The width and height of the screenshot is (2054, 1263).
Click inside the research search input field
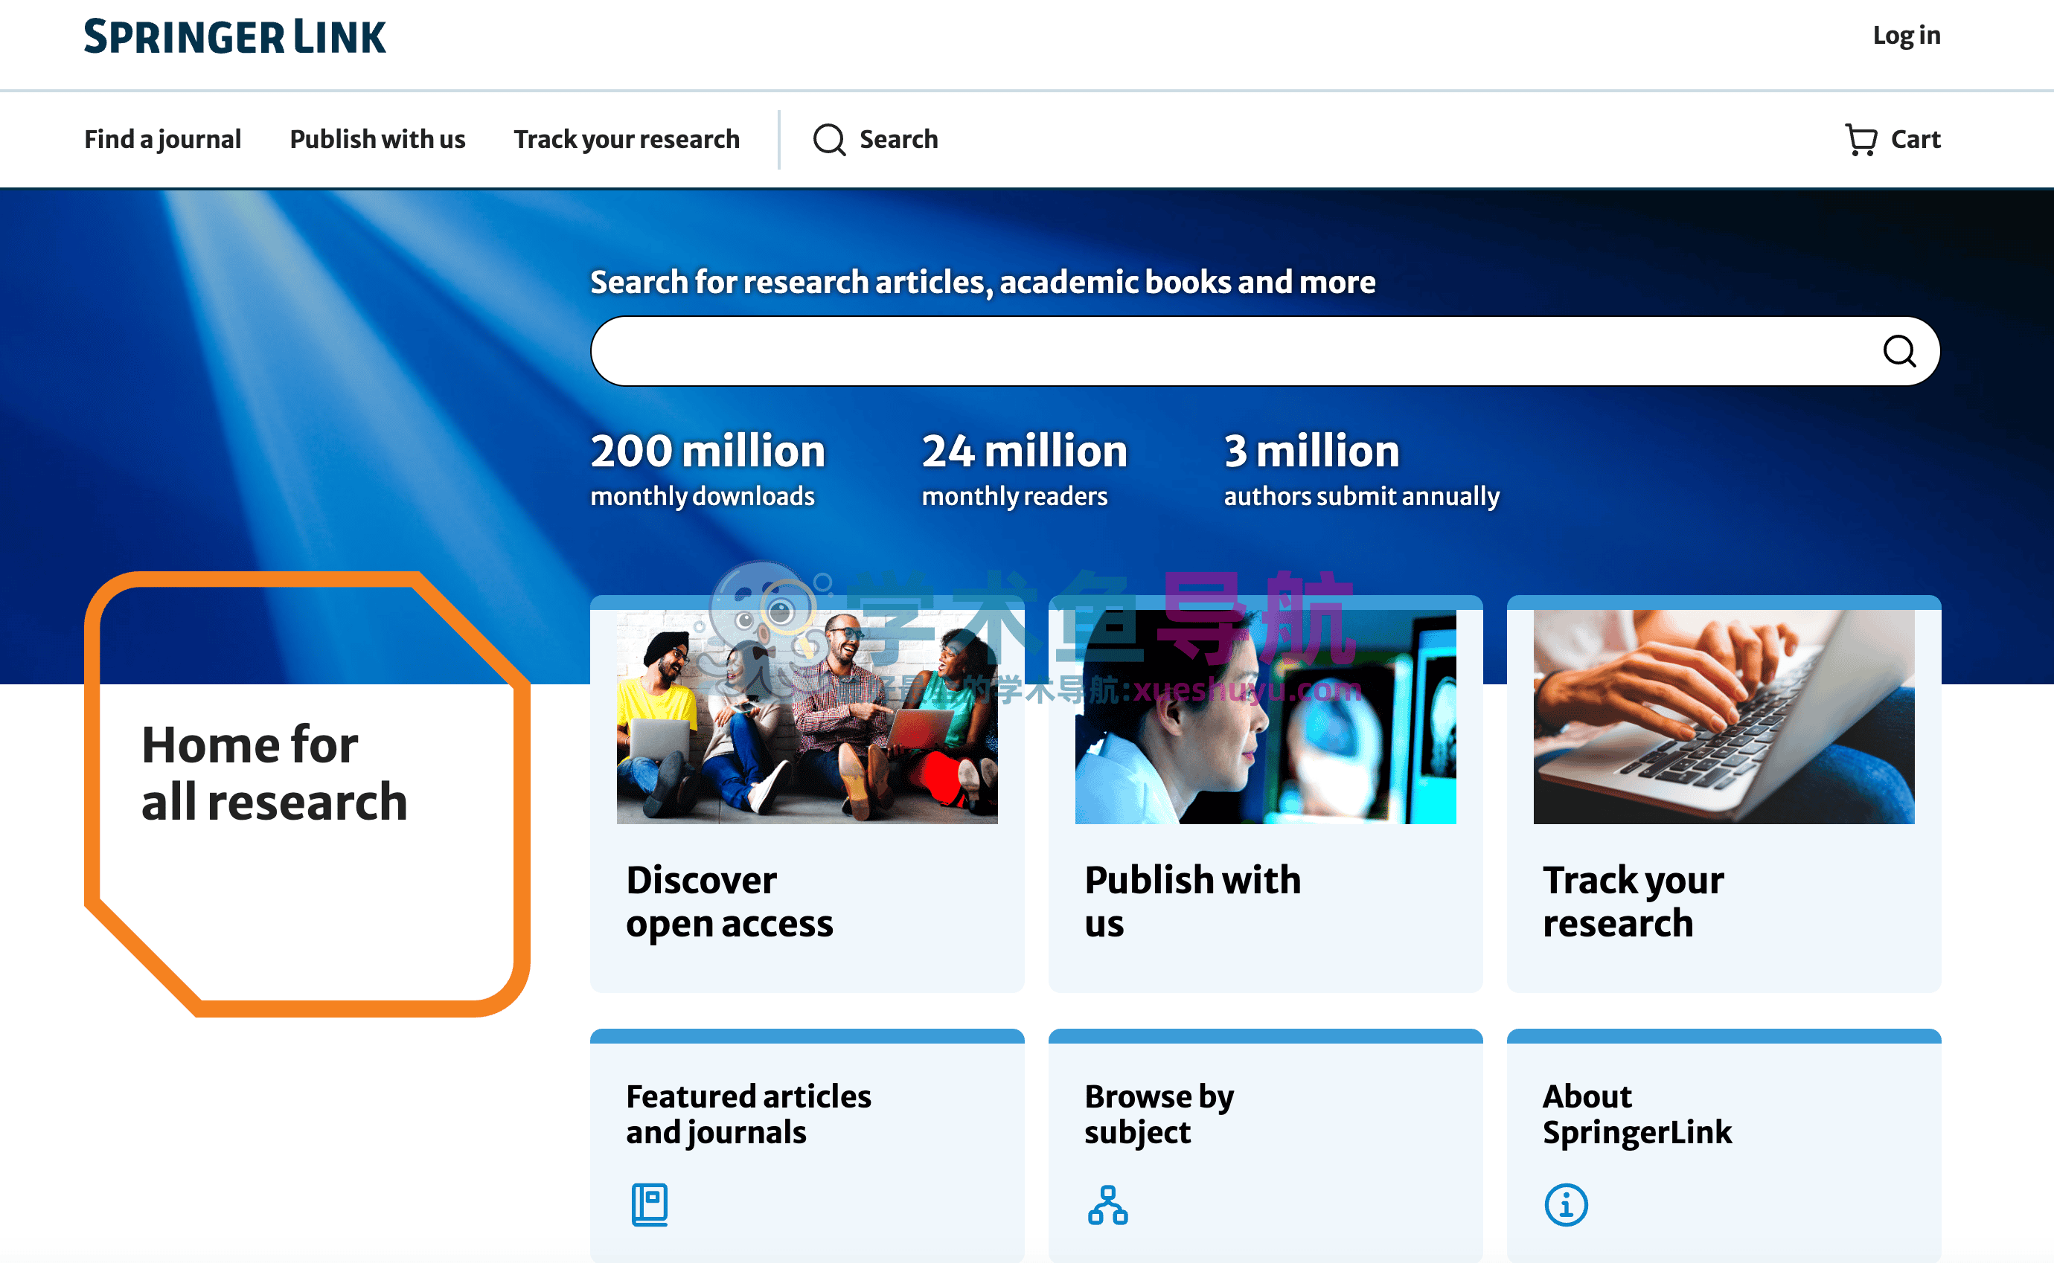pyautogui.click(x=1170, y=352)
